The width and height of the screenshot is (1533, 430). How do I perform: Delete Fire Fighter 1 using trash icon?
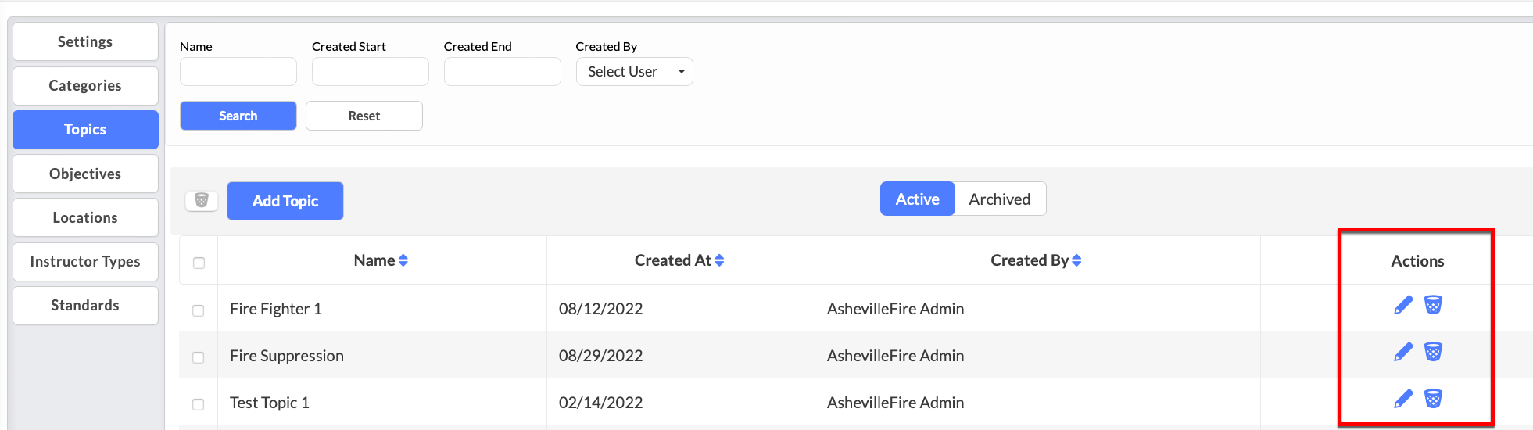point(1433,305)
